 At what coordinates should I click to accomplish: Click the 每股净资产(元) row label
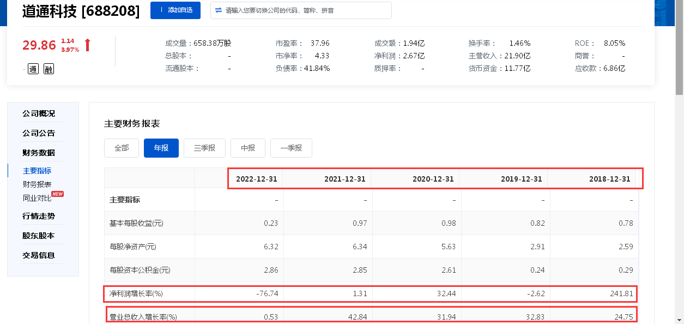[133, 247]
